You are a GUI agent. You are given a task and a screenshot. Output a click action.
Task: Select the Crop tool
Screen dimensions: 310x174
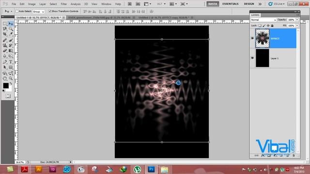pyautogui.click(x=5, y=34)
